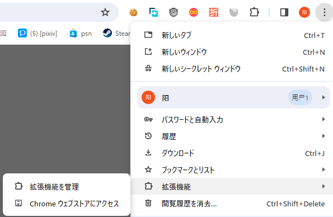Click the red infinity extension icon
Image resolution: width=333 pixels, height=217 pixels.
[x=194, y=12]
